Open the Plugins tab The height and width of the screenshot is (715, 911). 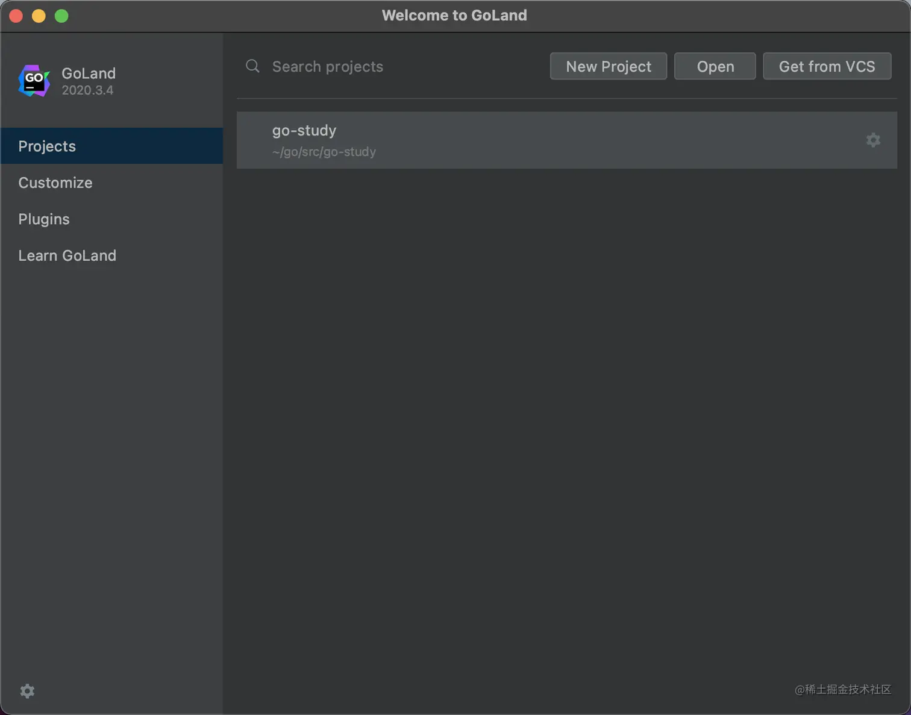[x=112, y=219]
